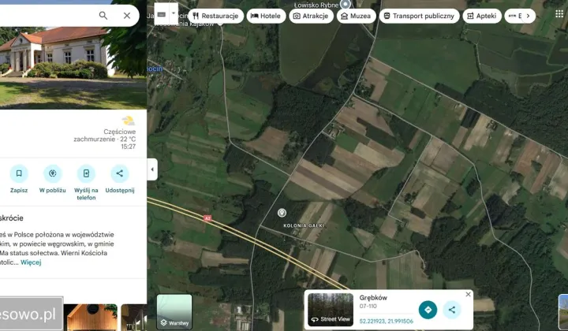Filter map by Atrakcje
The height and width of the screenshot is (331, 568).
point(311,16)
